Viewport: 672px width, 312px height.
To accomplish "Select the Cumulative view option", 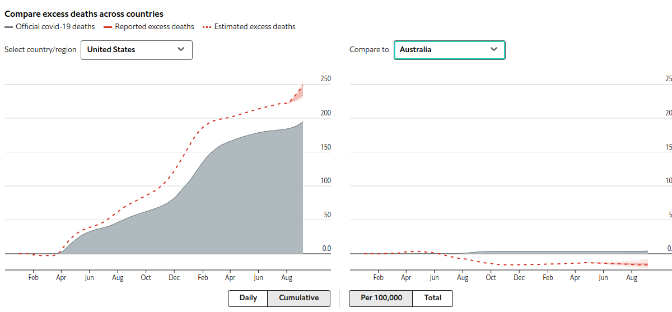I will [x=298, y=298].
